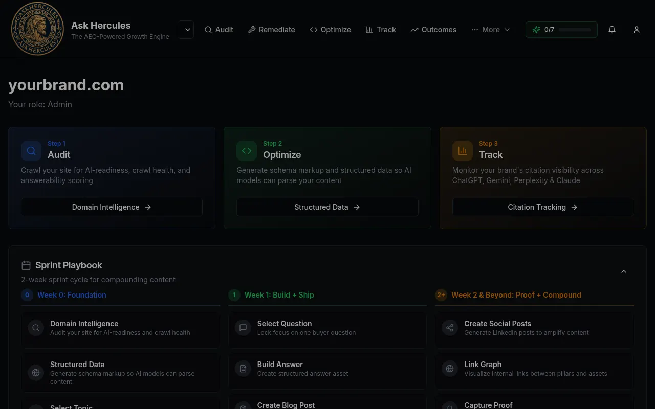The image size is (655, 409).
Task: Open the Remediate menu
Action: click(x=272, y=30)
